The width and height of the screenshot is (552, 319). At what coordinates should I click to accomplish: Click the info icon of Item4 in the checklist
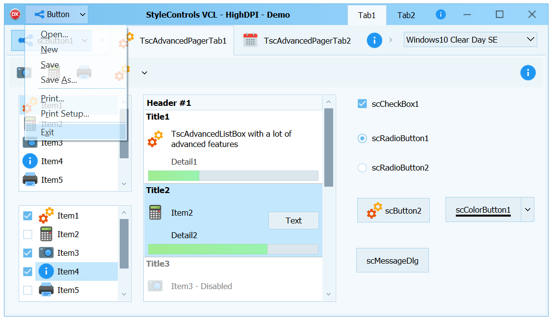46,271
